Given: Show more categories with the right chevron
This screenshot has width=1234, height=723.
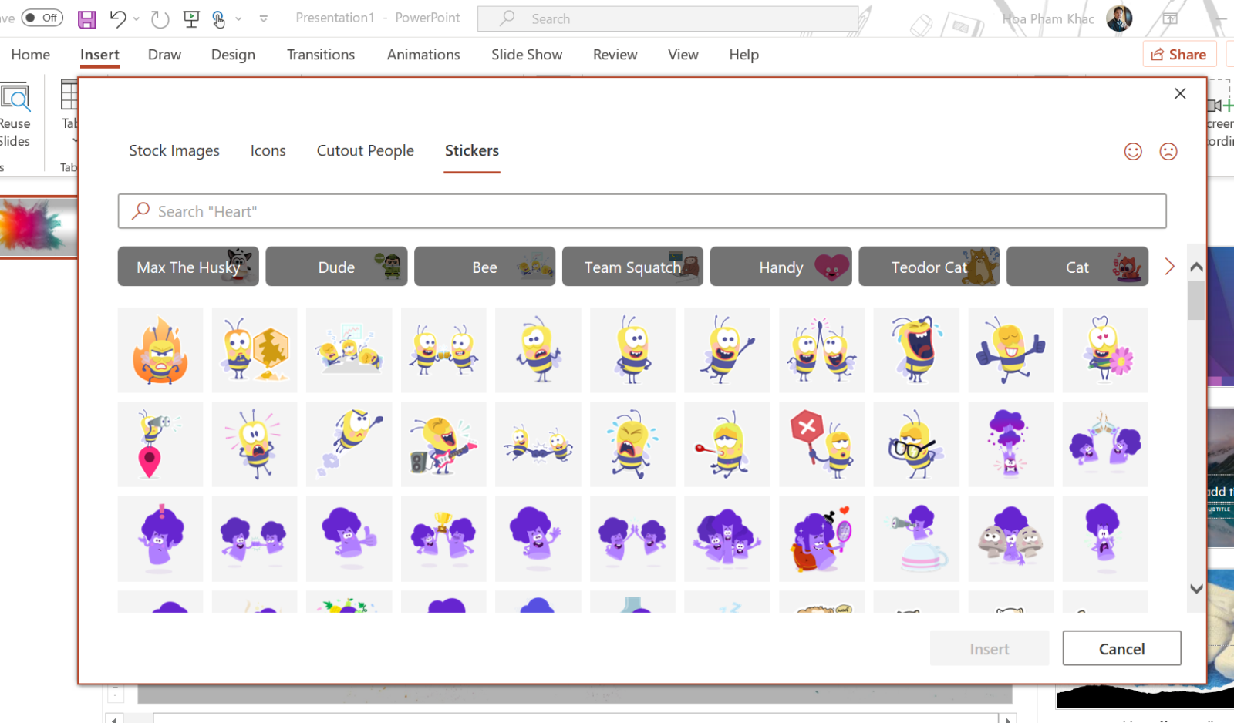Looking at the screenshot, I should click(x=1169, y=267).
